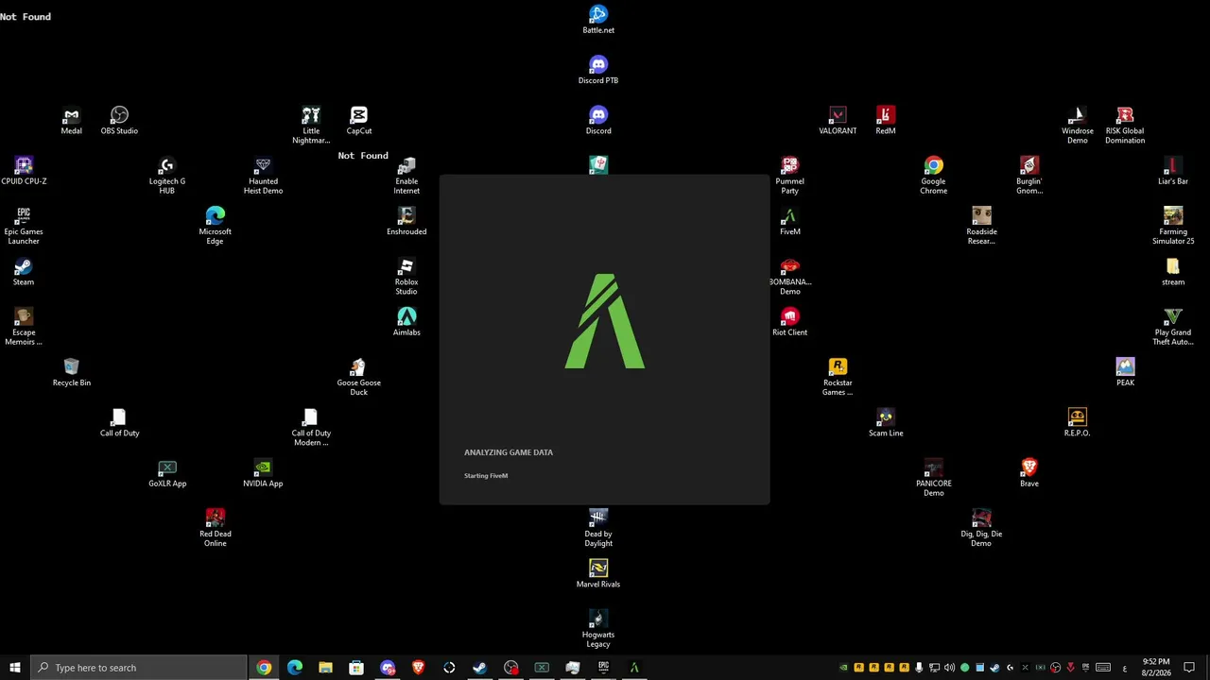1210x680 pixels.
Task: Select the Logitech G HUB desktop shortcut
Action: click(167, 176)
